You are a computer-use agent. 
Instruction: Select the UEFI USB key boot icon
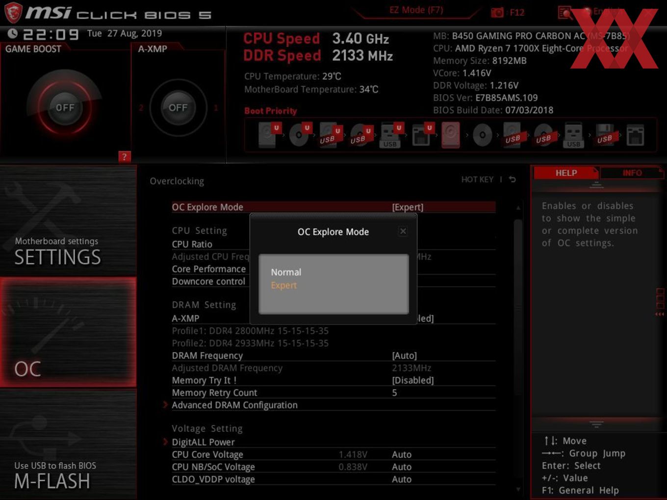tap(391, 135)
